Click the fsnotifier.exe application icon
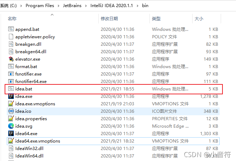236x161 pixels. pos(11,74)
